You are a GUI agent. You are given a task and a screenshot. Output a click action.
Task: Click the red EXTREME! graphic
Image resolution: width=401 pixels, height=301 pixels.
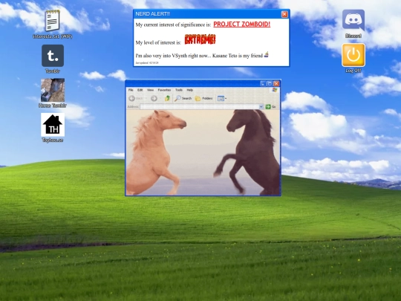(x=200, y=39)
